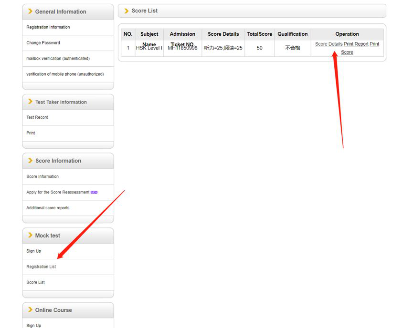Open Score Information link in sidebar

42,176
